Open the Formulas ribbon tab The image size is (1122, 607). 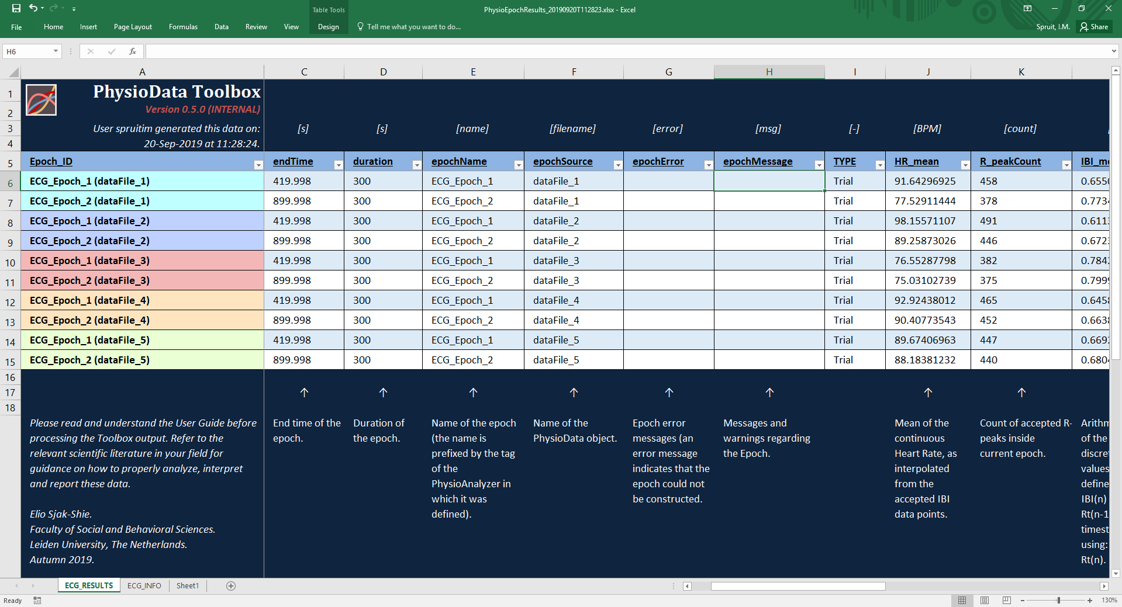pyautogui.click(x=183, y=27)
